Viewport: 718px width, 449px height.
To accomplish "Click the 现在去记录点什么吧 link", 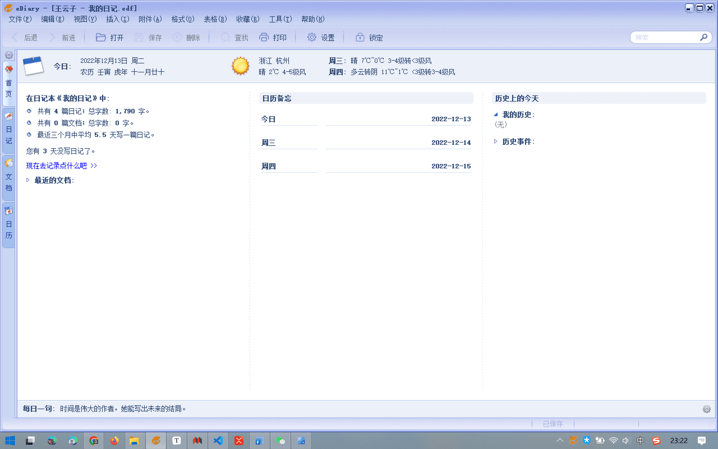I will click(61, 166).
